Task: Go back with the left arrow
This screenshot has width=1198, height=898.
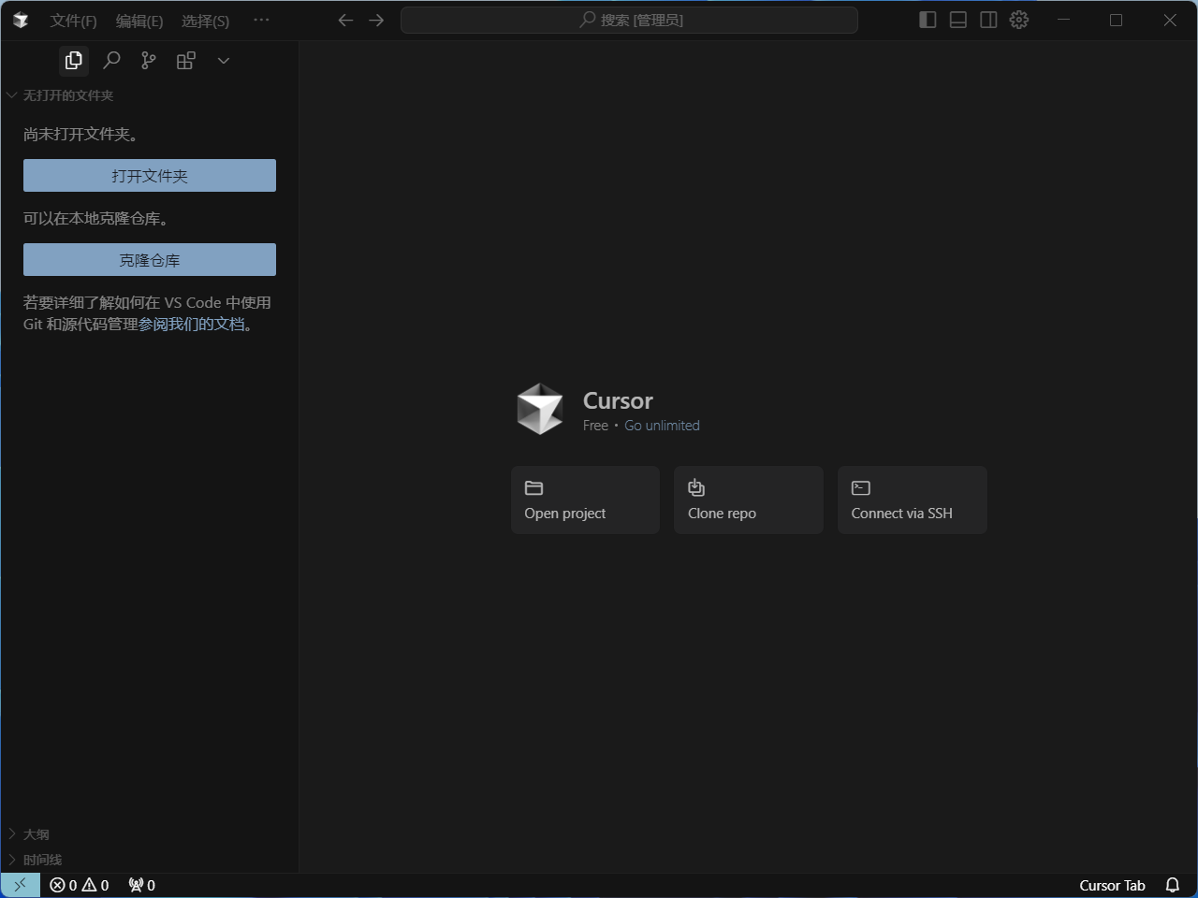Action: click(x=345, y=20)
